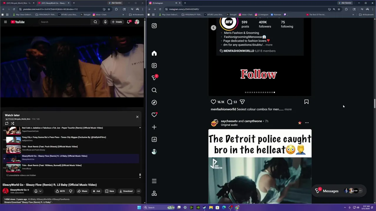
Task: Click the #LilBaby hashtag link
Action: point(32,199)
